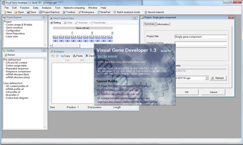Open the Window menu
This screenshot has height=145, width=243.
pos(93,8)
